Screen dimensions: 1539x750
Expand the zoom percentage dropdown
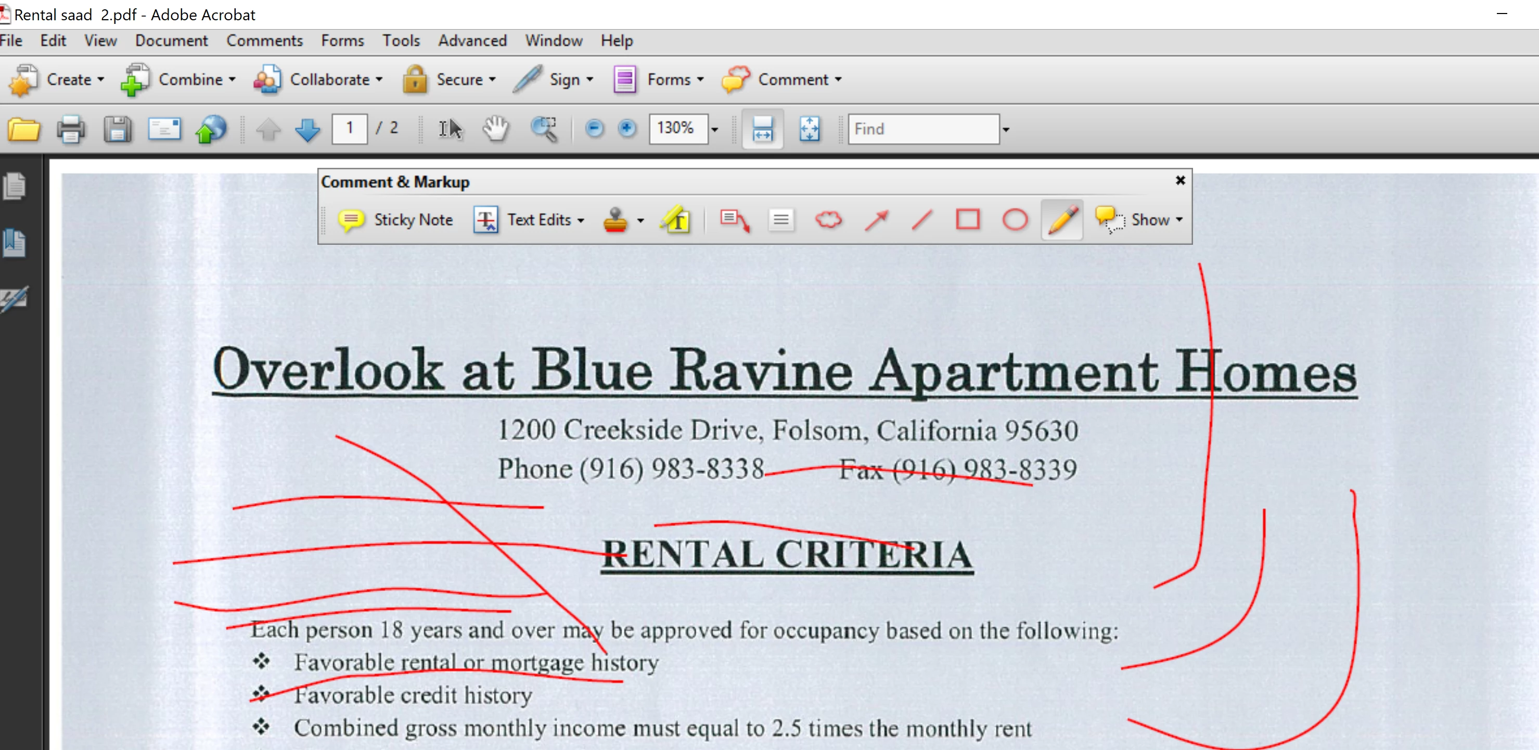point(714,129)
